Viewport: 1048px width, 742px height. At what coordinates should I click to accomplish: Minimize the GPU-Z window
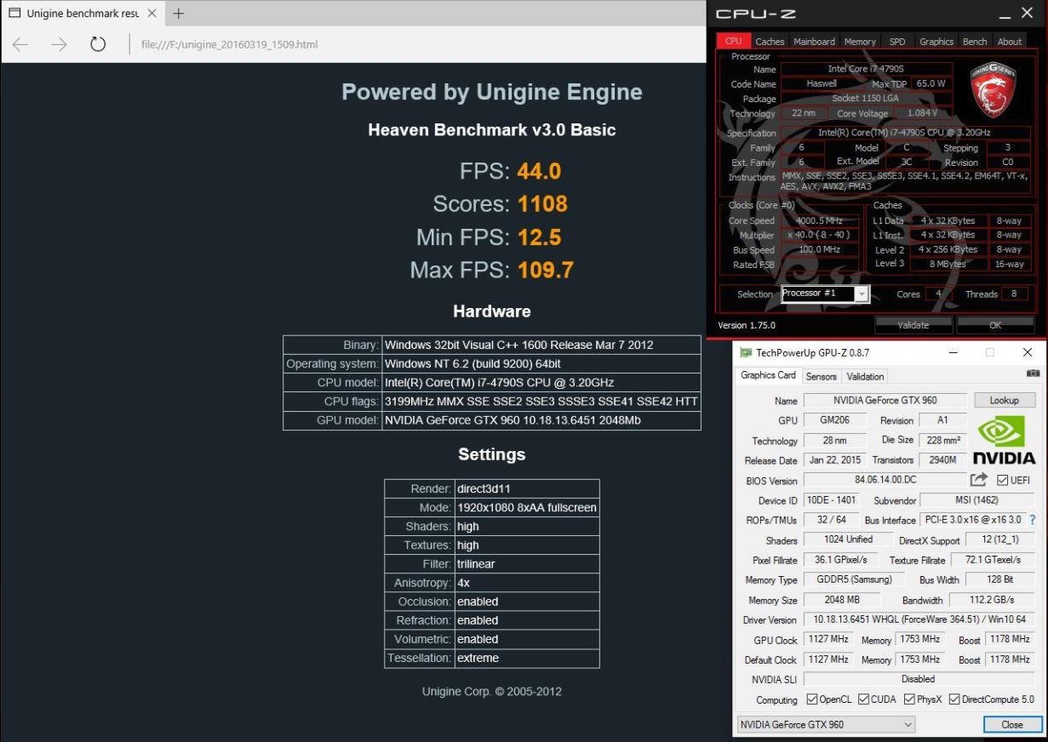953,352
